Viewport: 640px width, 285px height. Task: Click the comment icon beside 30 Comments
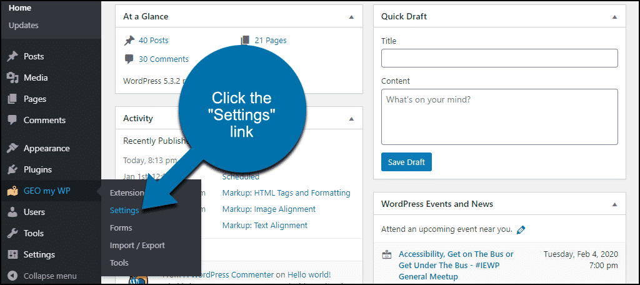[x=129, y=59]
